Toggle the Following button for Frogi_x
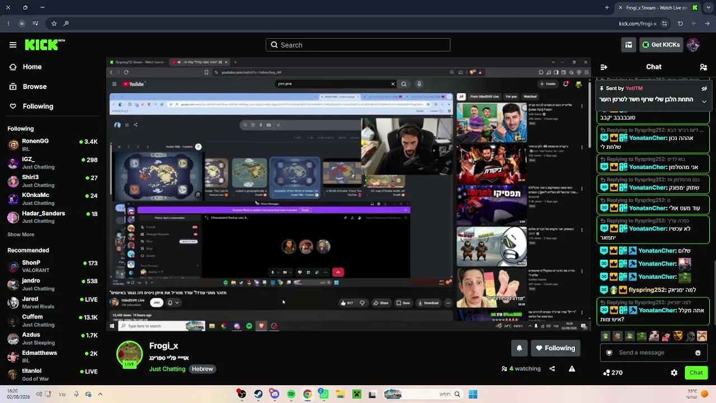The width and height of the screenshot is (716, 403). pos(555,348)
